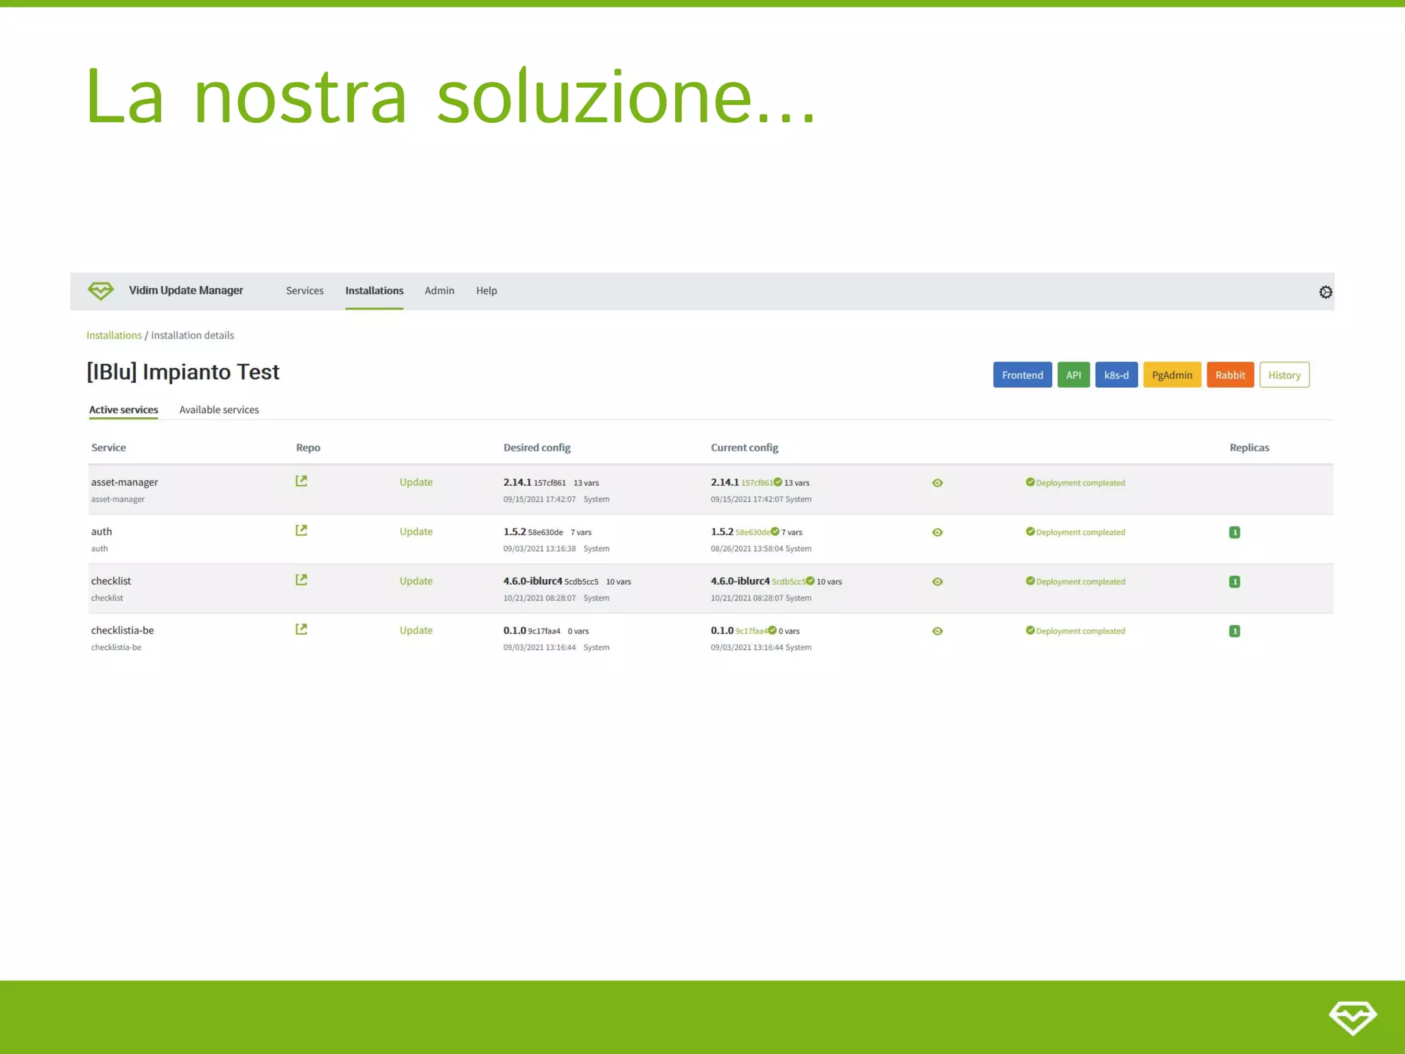
Task: Click the k8s-d button
Action: pos(1116,375)
